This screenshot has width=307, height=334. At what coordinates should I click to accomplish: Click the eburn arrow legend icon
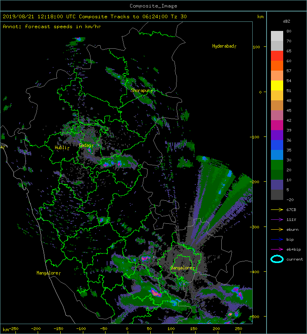(x=277, y=230)
